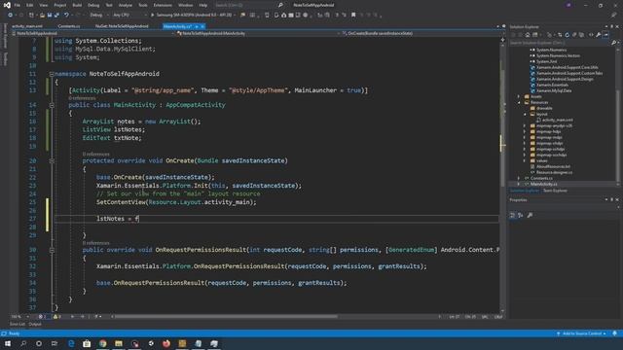Open Firefox from the taskbar
This screenshot has height=350, width=623.
[x=166, y=343]
